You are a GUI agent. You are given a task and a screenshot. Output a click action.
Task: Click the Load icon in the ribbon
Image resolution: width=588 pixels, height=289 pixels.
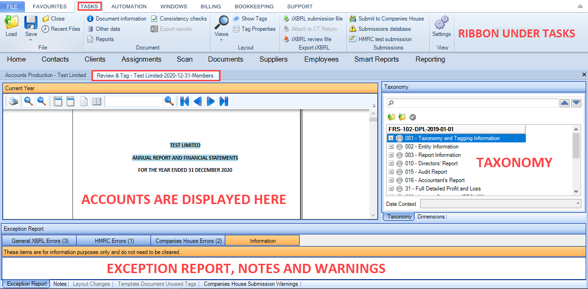11,22
